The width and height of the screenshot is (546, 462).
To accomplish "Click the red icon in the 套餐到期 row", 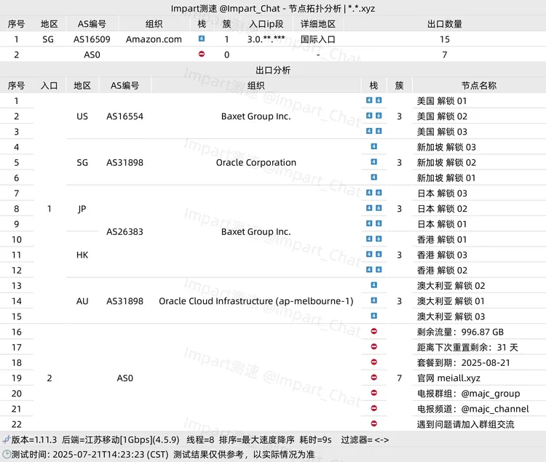I will (373, 362).
